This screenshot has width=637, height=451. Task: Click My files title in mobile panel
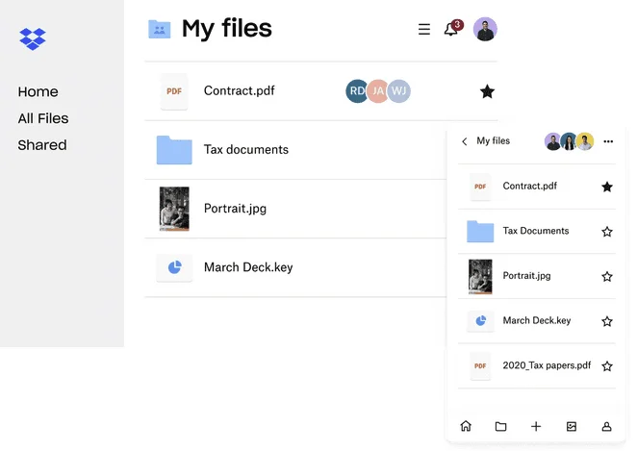pos(494,140)
